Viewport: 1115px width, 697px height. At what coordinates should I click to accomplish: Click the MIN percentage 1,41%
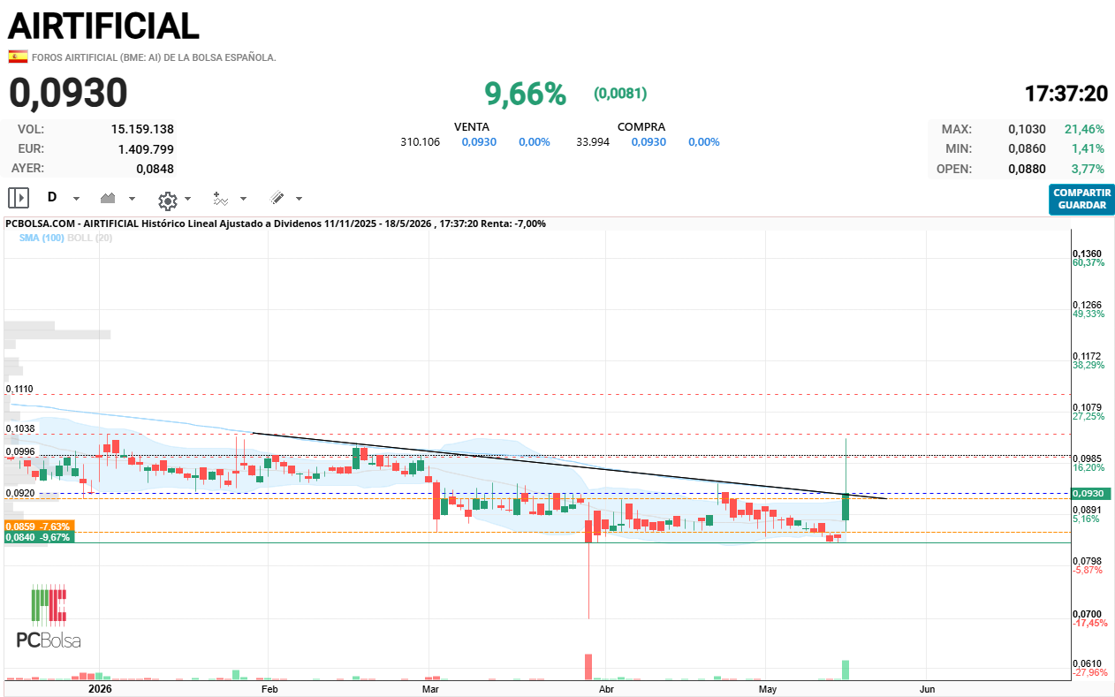(x=1088, y=148)
